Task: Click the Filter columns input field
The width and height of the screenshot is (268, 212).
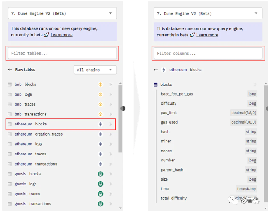Action: coord(208,53)
